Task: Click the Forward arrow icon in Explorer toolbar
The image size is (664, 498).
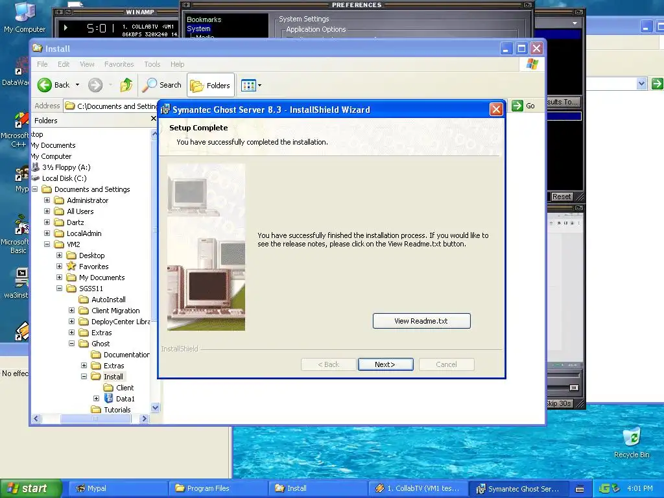Action: click(95, 85)
